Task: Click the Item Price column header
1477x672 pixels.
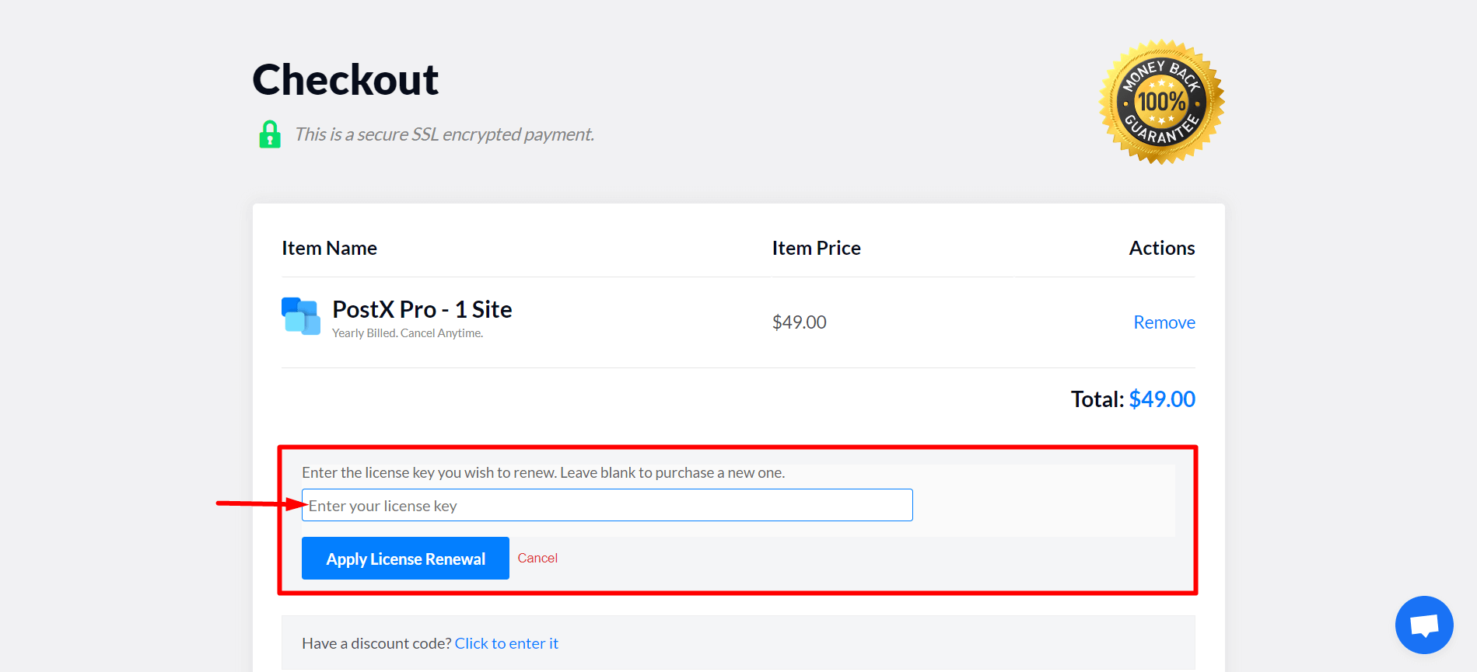Action: (x=815, y=247)
